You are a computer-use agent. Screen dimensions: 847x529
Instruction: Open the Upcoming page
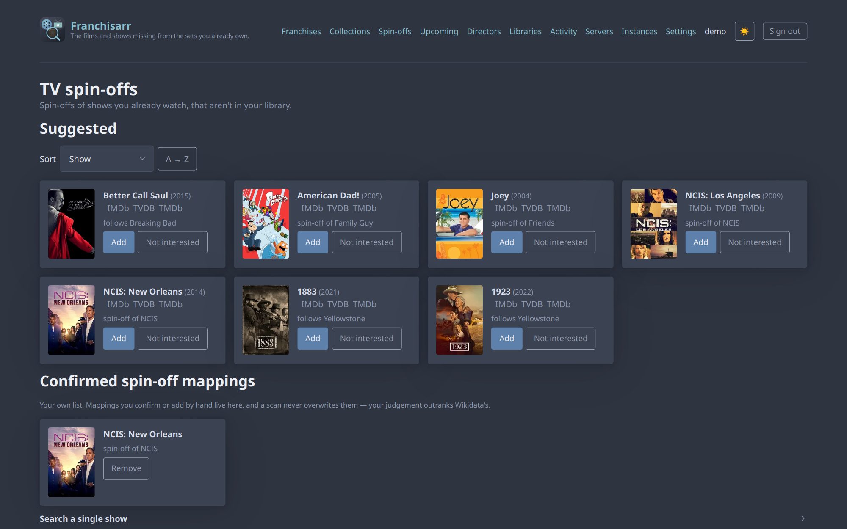click(439, 31)
